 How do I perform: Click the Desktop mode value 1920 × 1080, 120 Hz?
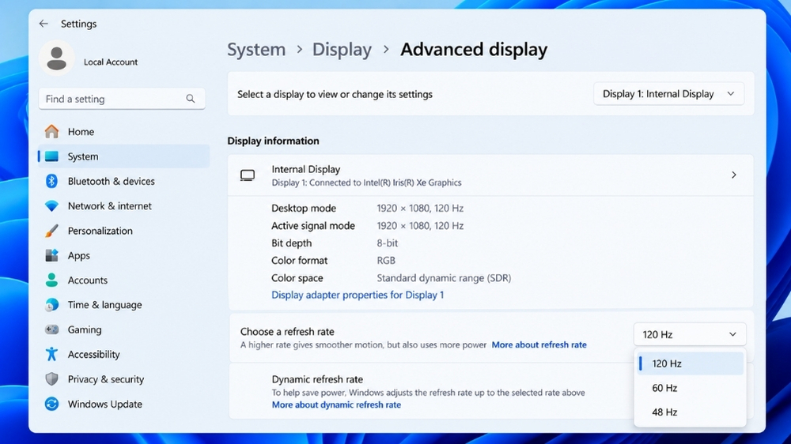[420, 208]
